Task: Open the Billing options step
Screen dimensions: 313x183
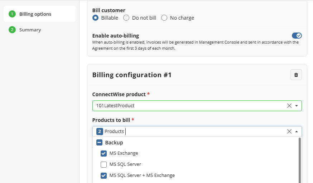Action: (39, 14)
